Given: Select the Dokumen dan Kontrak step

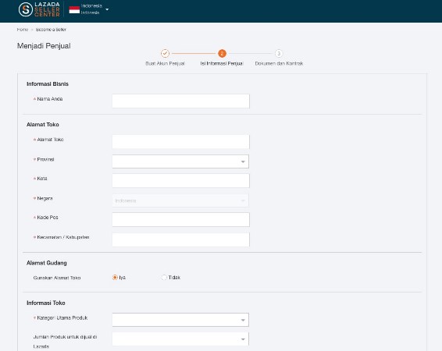Looking at the screenshot, I should click(279, 64).
